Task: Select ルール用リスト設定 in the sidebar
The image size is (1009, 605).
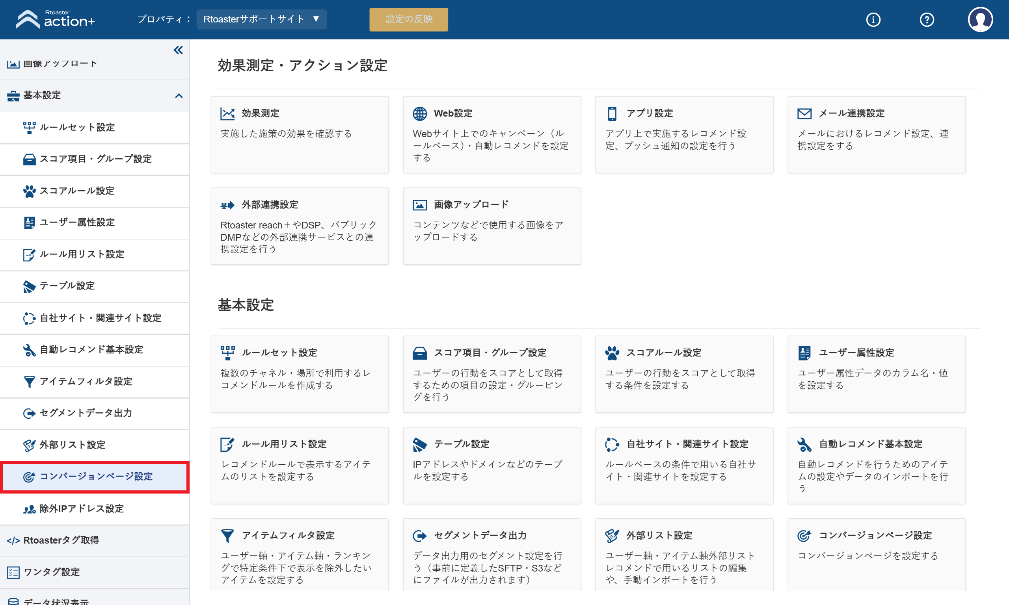Action: click(95, 254)
